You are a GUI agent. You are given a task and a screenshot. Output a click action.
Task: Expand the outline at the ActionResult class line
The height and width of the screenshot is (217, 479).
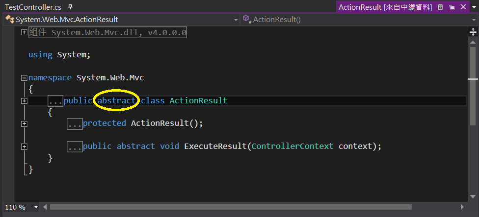(x=24, y=100)
